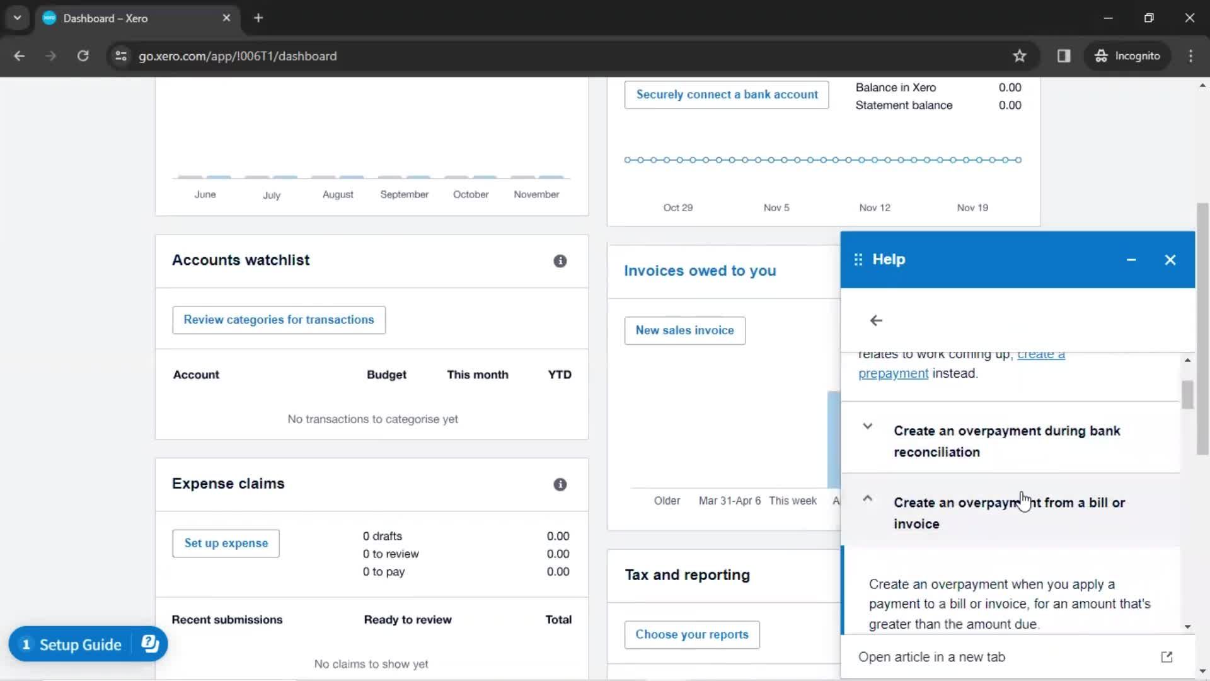Screen dimensions: 1210x681
Task: Click the Statement balance label
Action: [x=903, y=105]
